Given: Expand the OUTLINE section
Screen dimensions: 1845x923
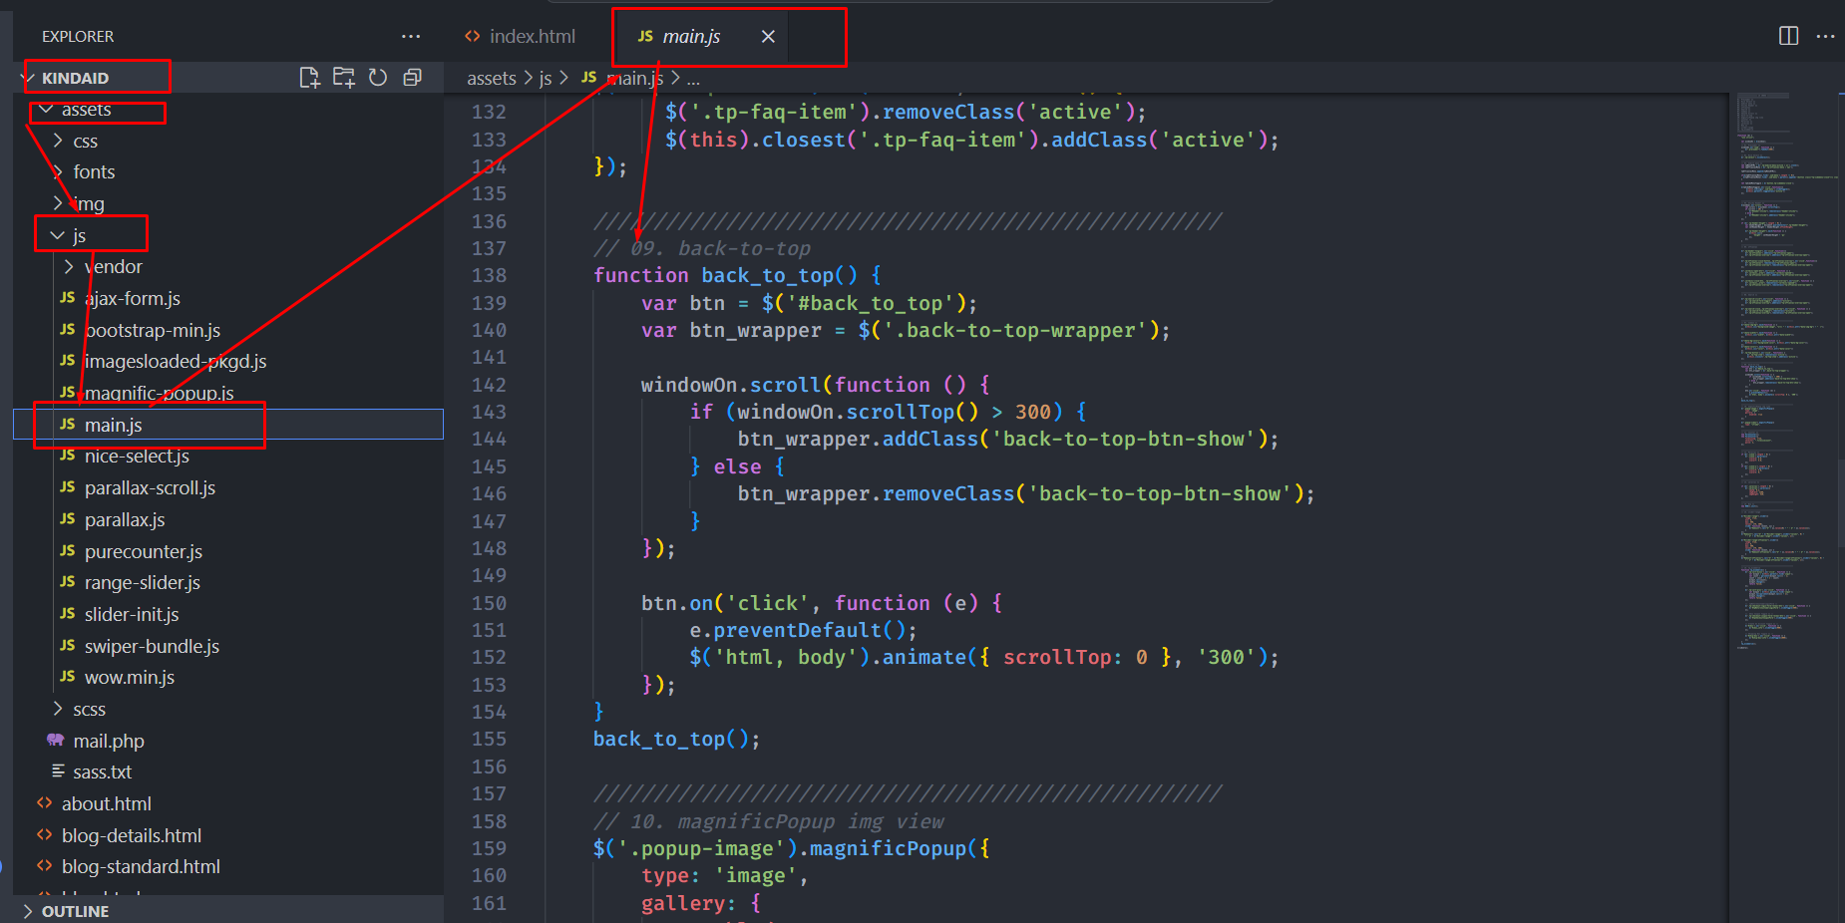Looking at the screenshot, I should (75, 911).
